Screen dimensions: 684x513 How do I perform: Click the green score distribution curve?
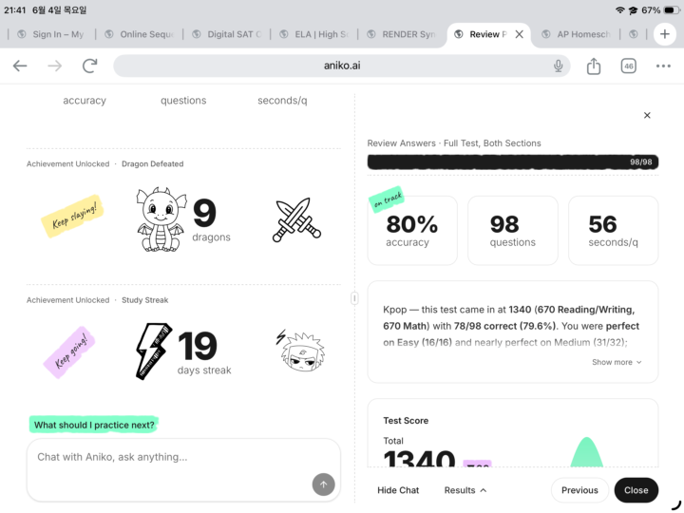pyautogui.click(x=587, y=452)
